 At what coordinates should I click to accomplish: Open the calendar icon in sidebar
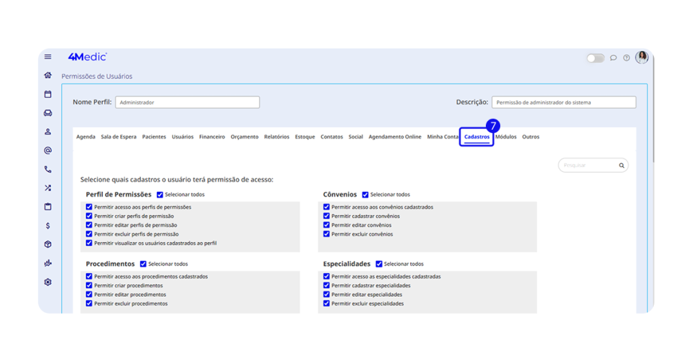[48, 95]
